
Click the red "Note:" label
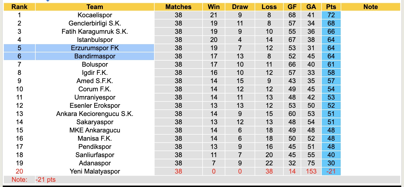[x=19, y=180]
